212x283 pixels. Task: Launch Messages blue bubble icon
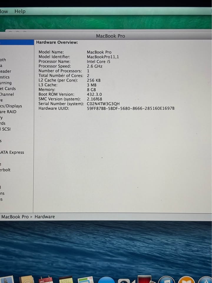(x=106, y=280)
